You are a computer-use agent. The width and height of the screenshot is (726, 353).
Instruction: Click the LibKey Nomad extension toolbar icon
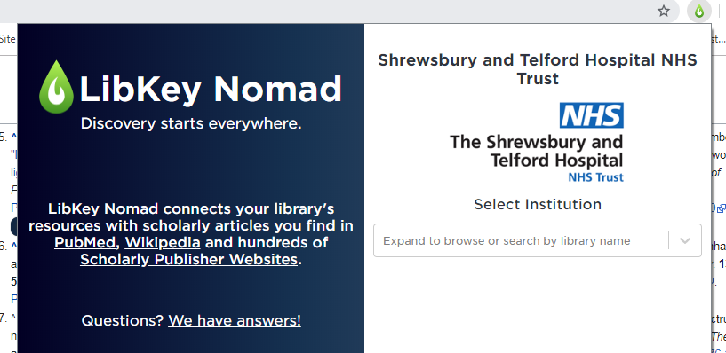tap(699, 12)
